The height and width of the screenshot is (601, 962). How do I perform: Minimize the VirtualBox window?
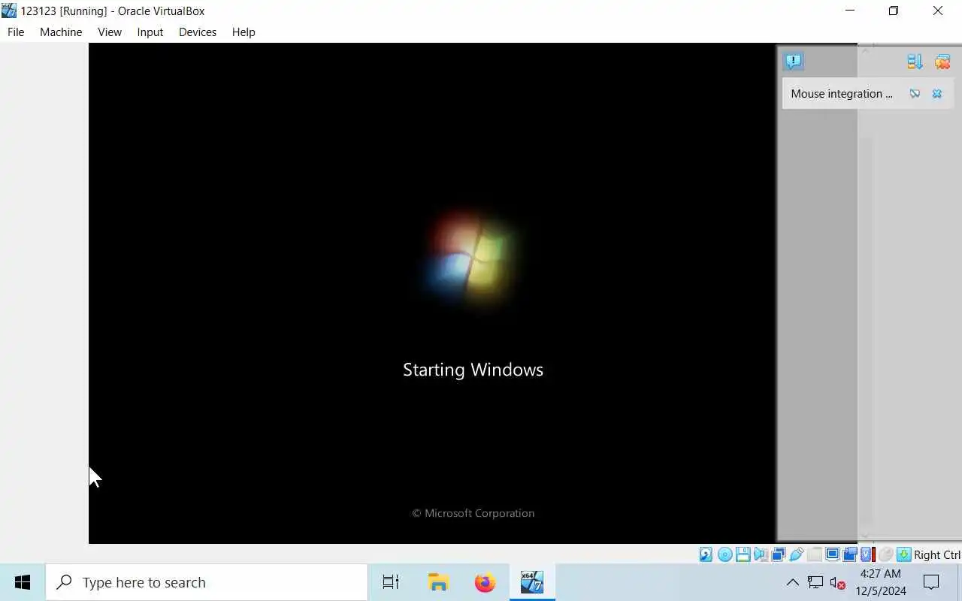pyautogui.click(x=850, y=11)
